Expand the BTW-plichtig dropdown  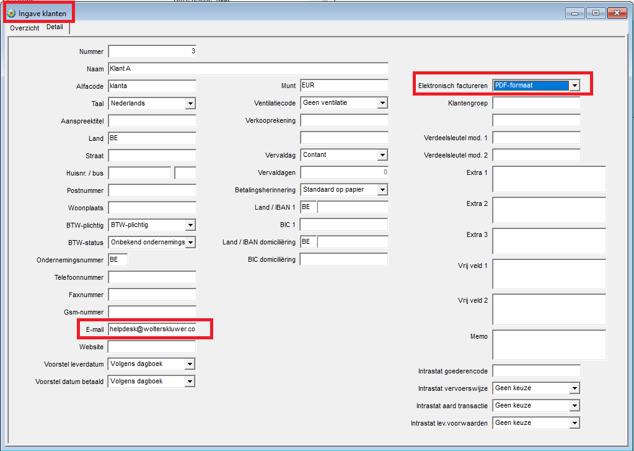[x=190, y=225]
